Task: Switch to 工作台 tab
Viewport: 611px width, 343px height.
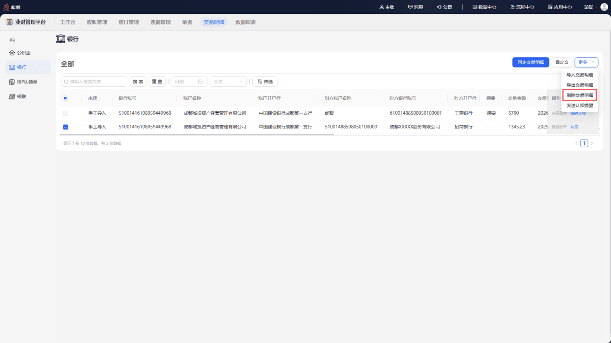Action: pos(68,22)
